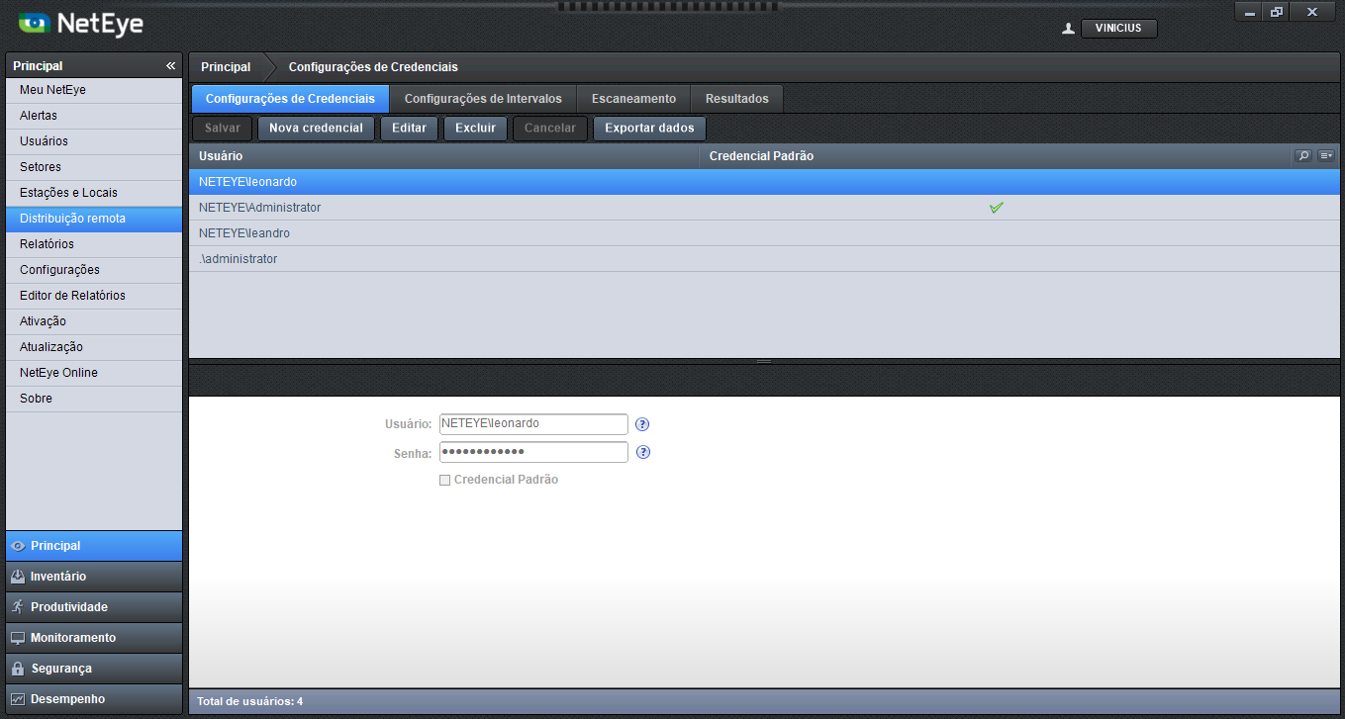Image resolution: width=1345 pixels, height=719 pixels.
Task: Toggle the Credencial Padrão checkbox
Action: [x=444, y=480]
